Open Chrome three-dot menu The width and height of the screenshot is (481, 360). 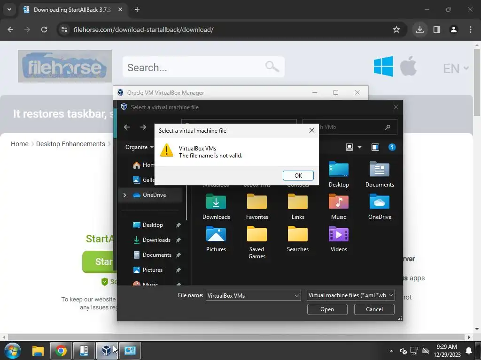[470, 30]
